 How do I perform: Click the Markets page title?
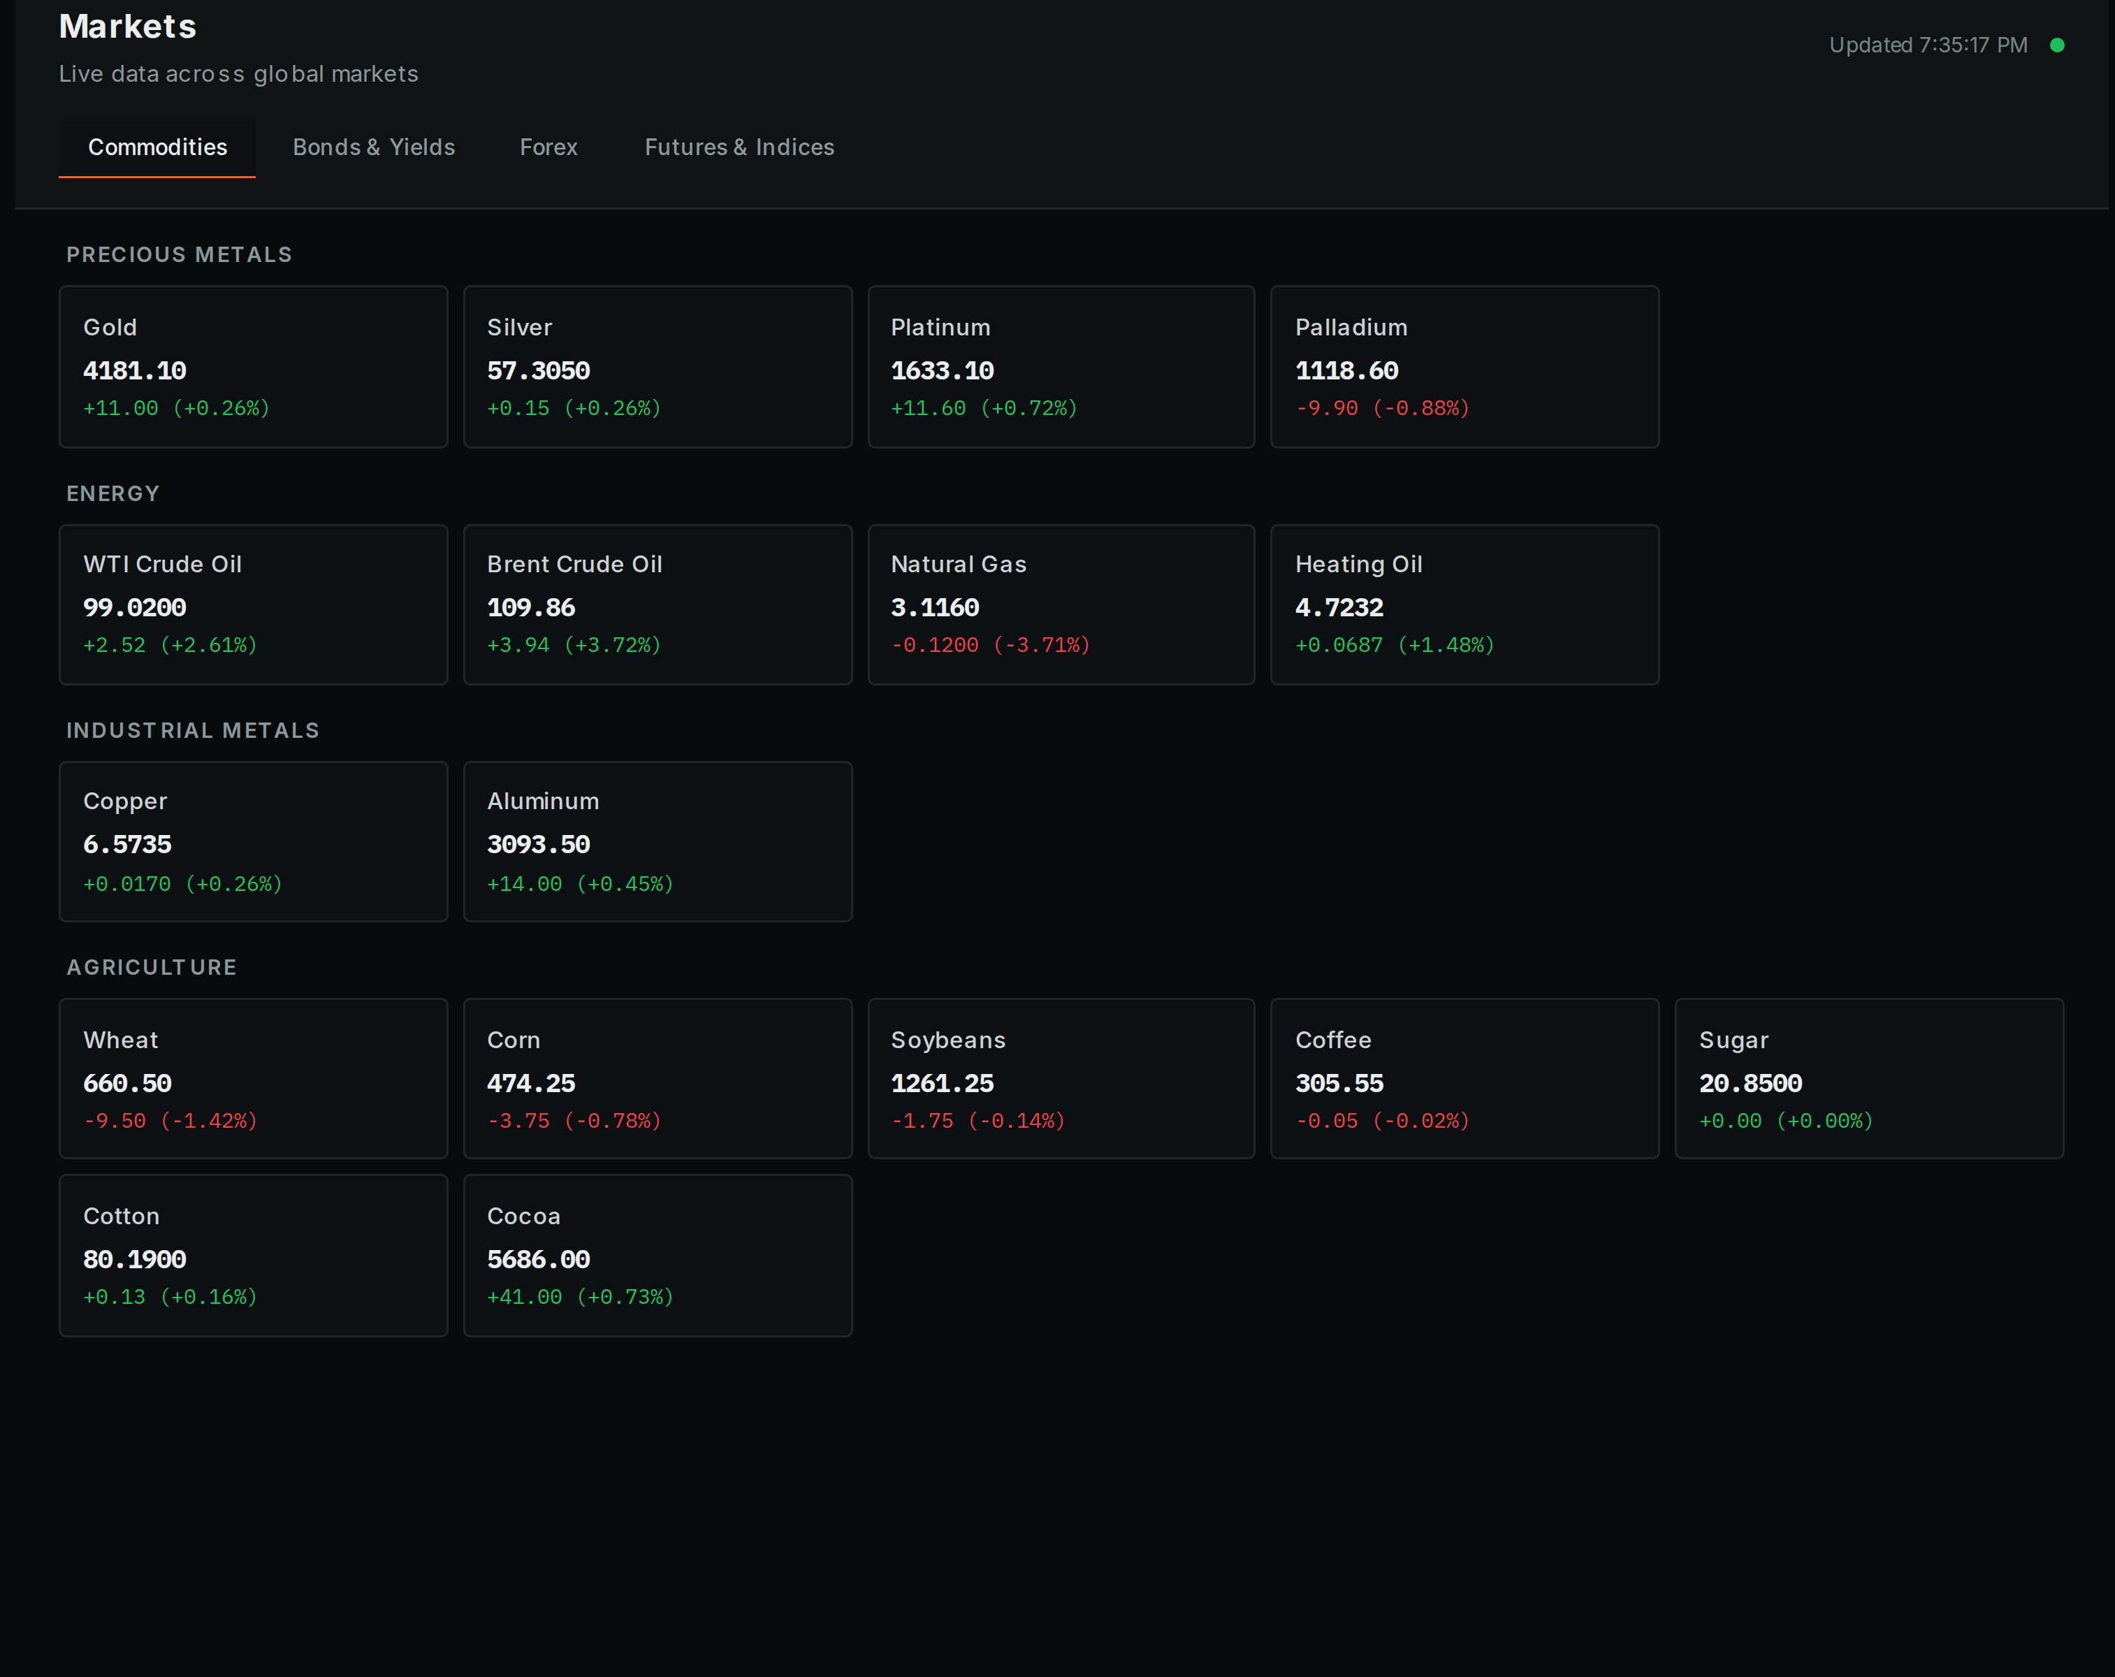click(x=128, y=27)
